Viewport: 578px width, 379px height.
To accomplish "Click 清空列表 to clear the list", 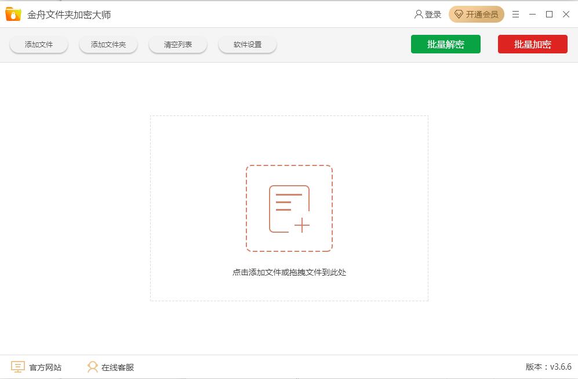I will coord(178,44).
